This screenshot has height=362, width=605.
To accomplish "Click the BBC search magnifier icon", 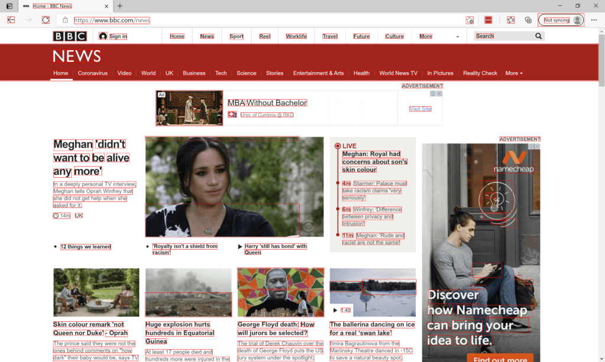I will 538,36.
